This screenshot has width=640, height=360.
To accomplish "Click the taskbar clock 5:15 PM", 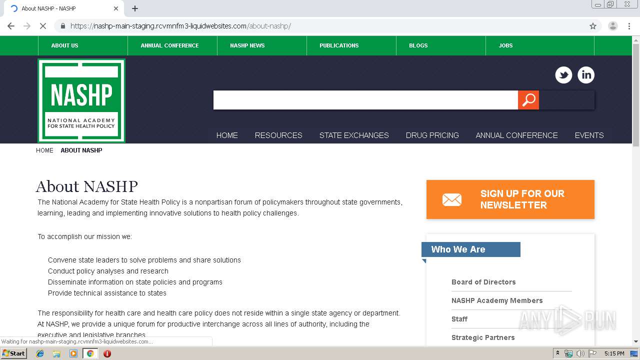I will (x=614, y=353).
